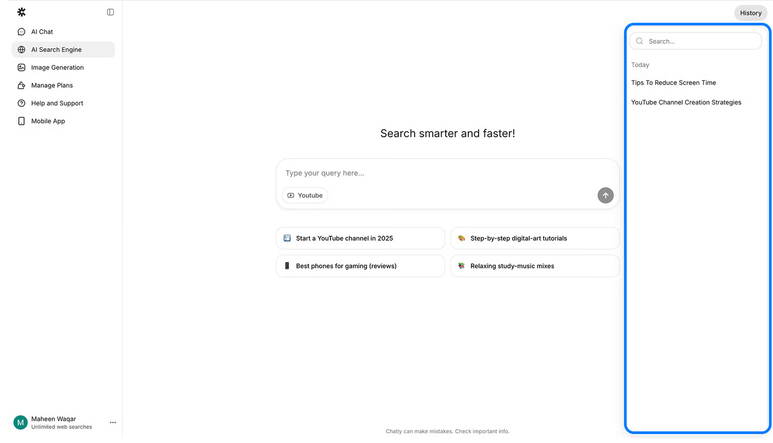Open Tips To Reduce Screen Time history item

pos(673,82)
